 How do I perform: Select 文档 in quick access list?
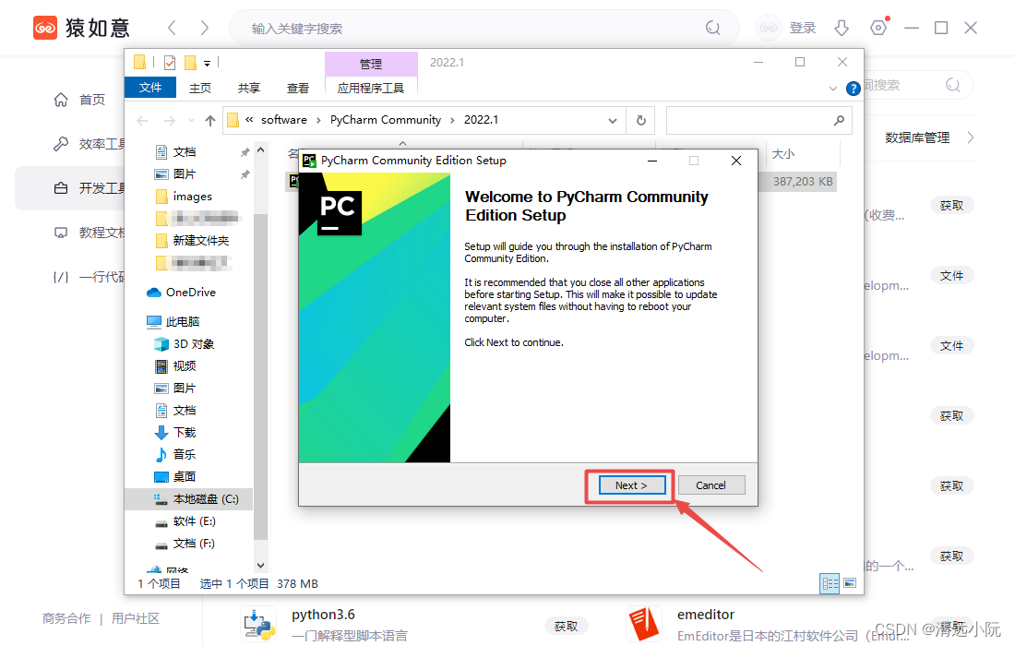pos(185,152)
